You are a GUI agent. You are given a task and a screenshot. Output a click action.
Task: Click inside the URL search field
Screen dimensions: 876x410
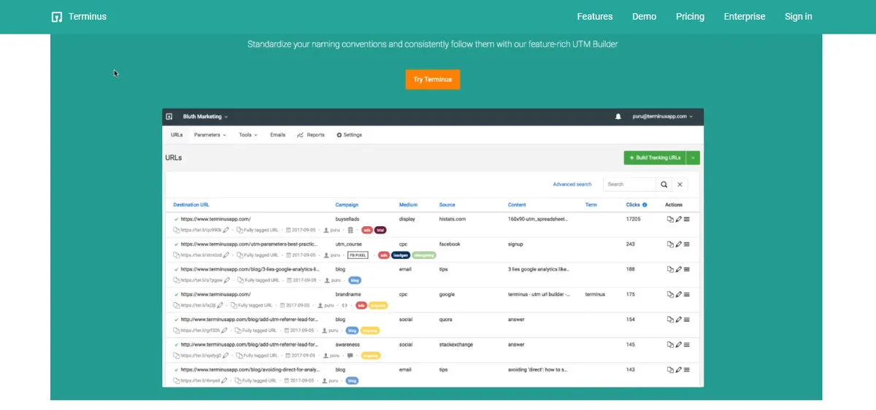pos(629,185)
